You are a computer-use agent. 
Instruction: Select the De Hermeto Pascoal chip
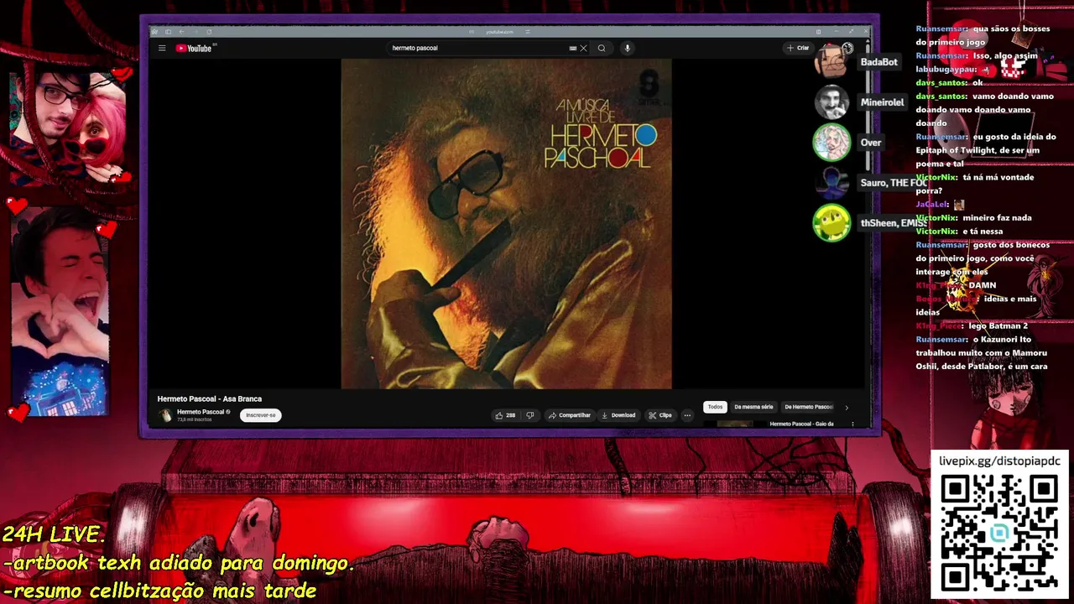coord(808,407)
